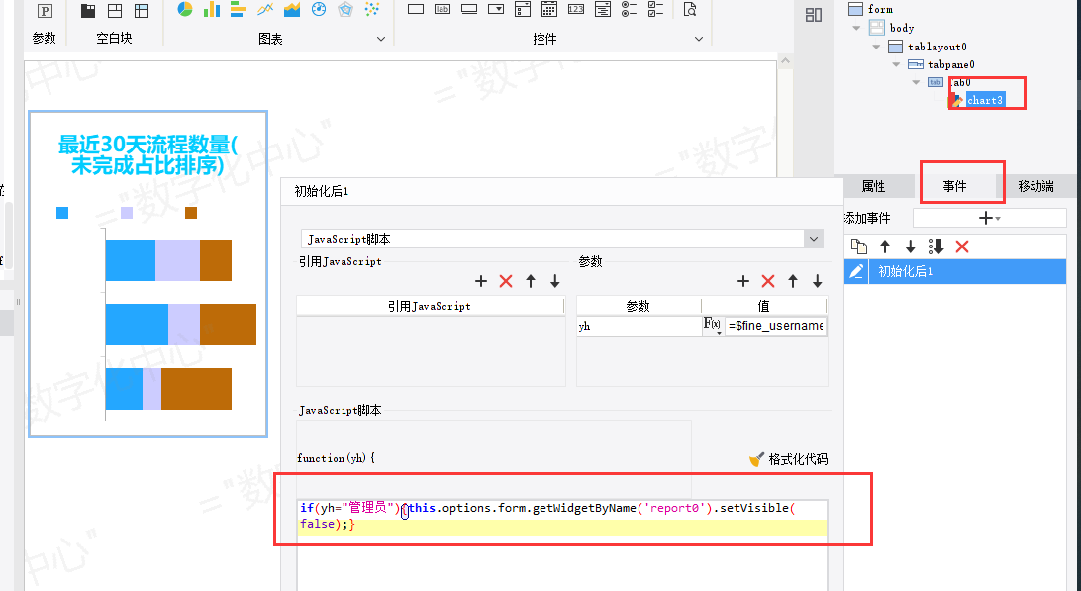Delete the selected script parameter
The width and height of the screenshot is (1081, 591).
coord(768,281)
